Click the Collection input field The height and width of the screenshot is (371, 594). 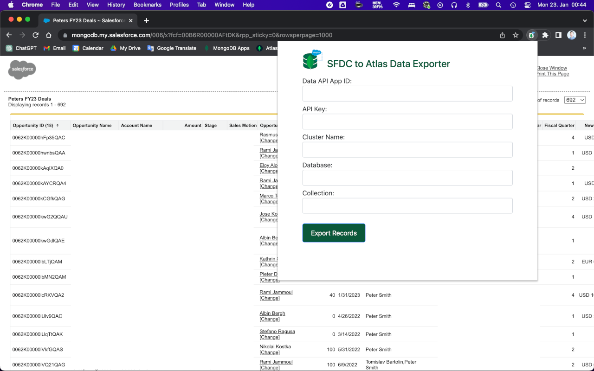(407, 206)
